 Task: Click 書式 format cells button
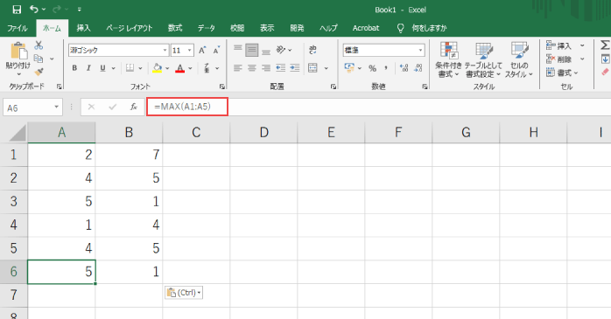pyautogui.click(x=562, y=73)
